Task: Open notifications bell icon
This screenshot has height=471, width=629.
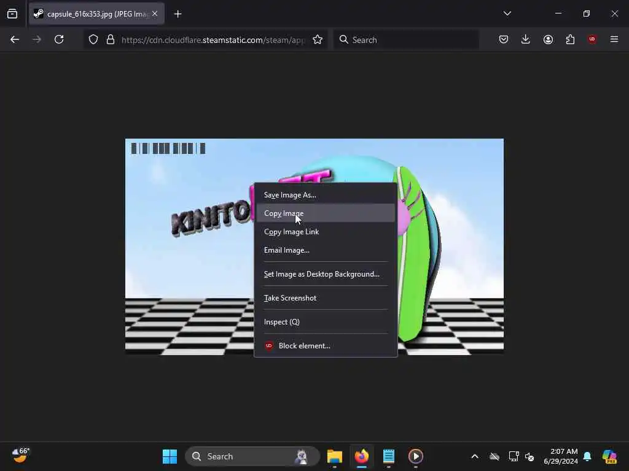Action: coord(587,456)
